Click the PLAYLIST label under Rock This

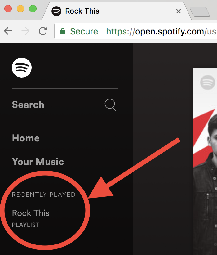click(x=26, y=225)
